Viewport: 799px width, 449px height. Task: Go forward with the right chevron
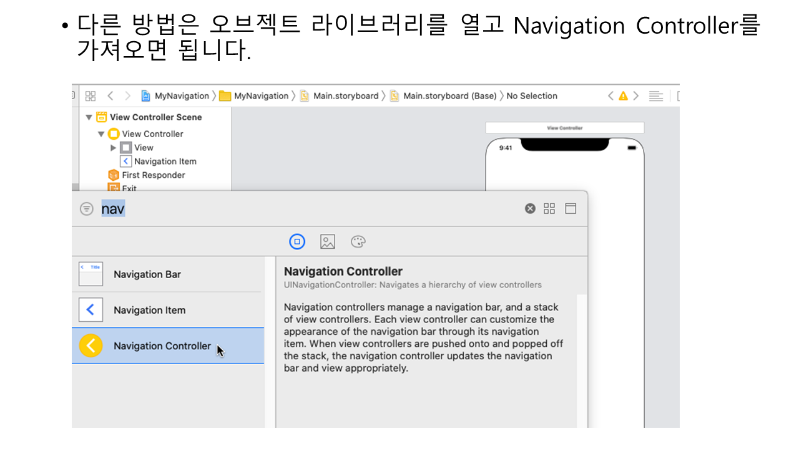coord(128,96)
